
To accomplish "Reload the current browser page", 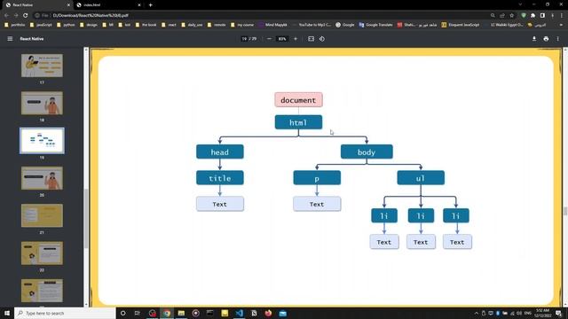I will [26, 16].
